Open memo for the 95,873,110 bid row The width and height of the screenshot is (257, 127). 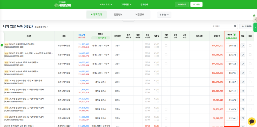pyautogui.click(x=243, y=100)
